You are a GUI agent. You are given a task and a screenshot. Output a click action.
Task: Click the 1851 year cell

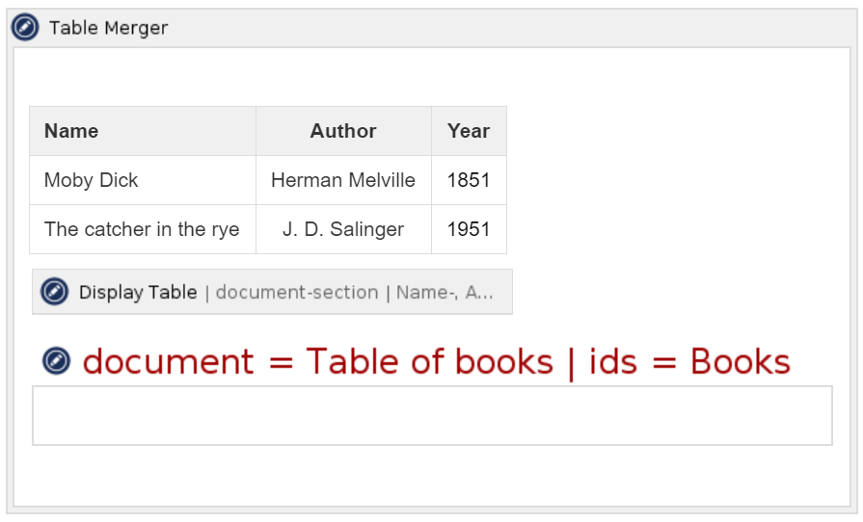[469, 180]
